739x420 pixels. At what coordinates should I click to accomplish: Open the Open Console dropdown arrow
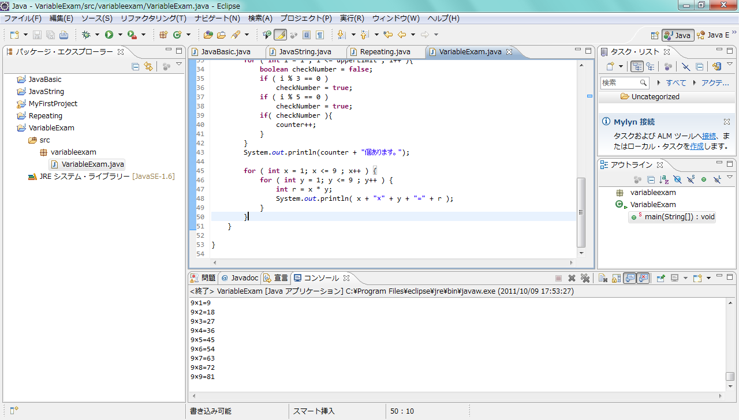(x=708, y=278)
